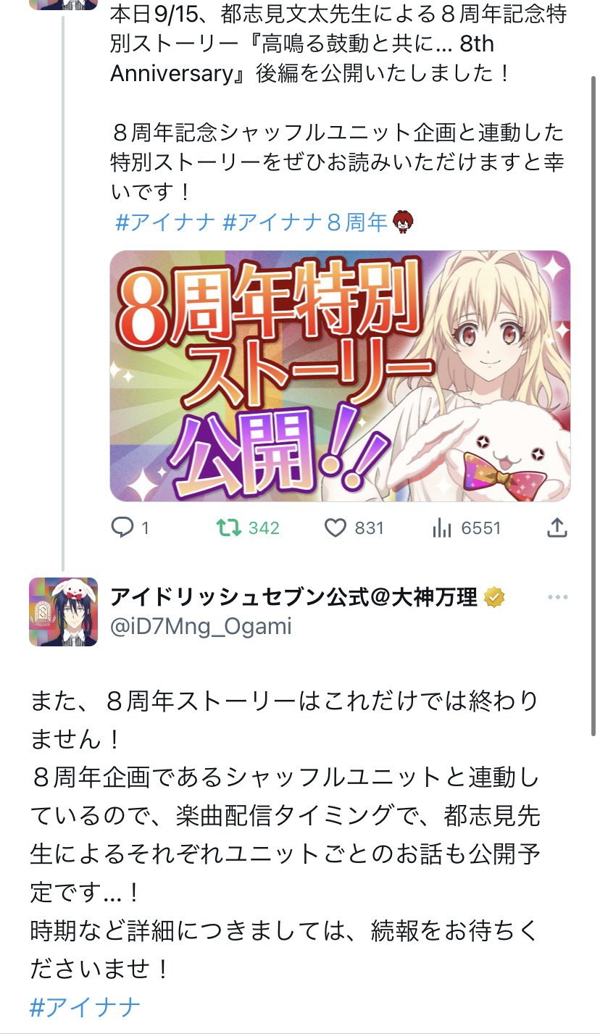Click the アイドリッシュセブン公式@大神万理 display name
Viewport: 600px width, 1034px height.
[x=293, y=597]
